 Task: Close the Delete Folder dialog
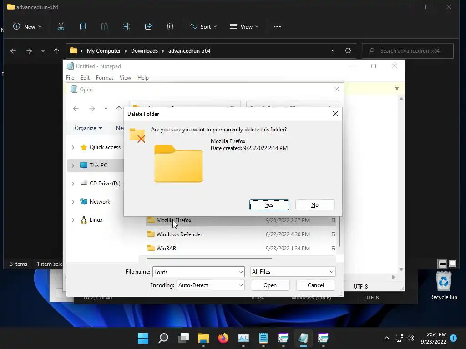(335, 114)
